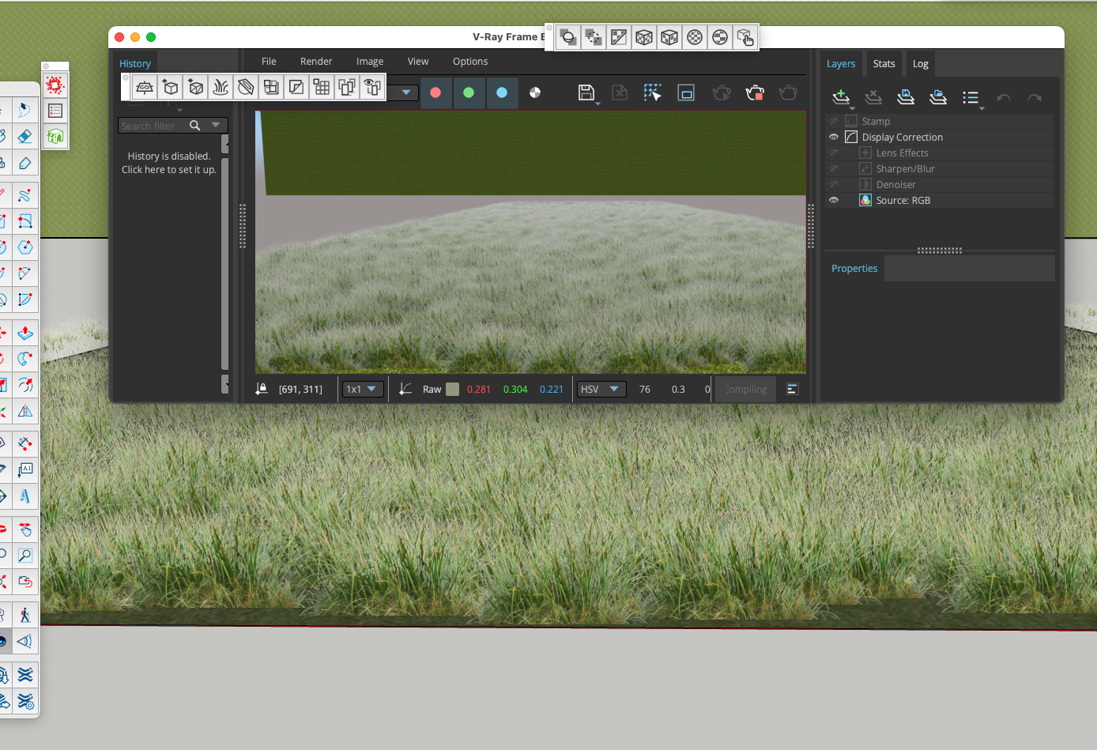Hide the Source: RGB layer
1097x750 pixels.
point(834,200)
